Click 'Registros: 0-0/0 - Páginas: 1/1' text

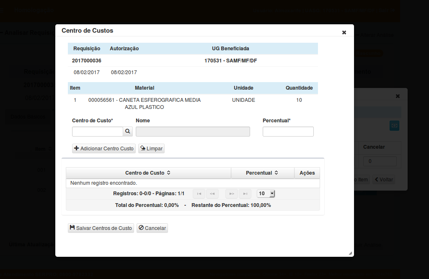[x=149, y=194]
